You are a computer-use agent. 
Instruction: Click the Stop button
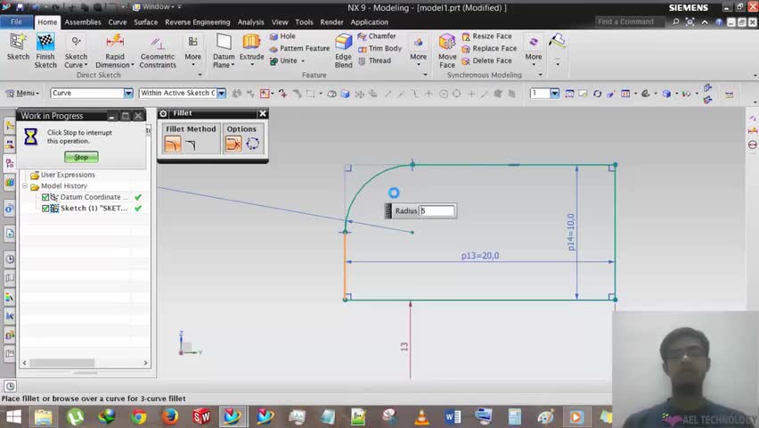[x=81, y=157]
